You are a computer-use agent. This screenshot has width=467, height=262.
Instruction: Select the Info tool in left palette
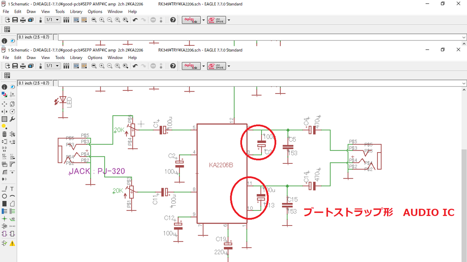[x=4, y=87]
